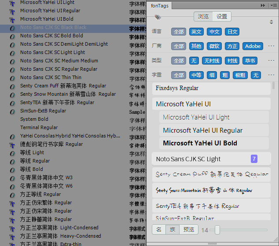The width and height of the screenshot is (279, 246).
Task: Click OpenType icon beside Noto Sans Black
Action: point(12,28)
